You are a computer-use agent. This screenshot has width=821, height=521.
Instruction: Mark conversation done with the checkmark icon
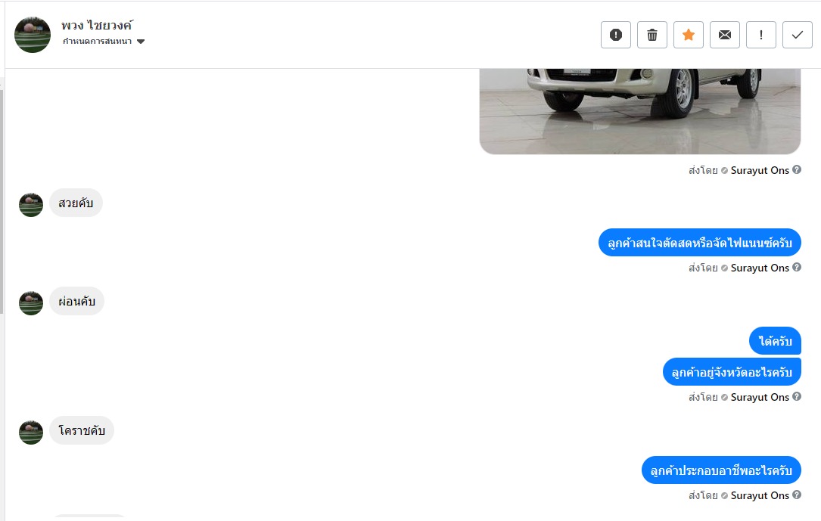pyautogui.click(x=798, y=35)
